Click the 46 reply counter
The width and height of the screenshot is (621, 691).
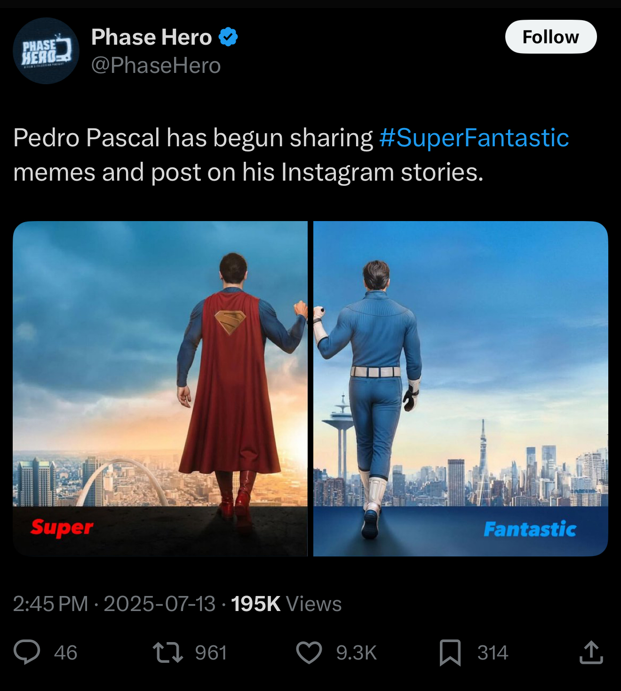tap(64, 653)
